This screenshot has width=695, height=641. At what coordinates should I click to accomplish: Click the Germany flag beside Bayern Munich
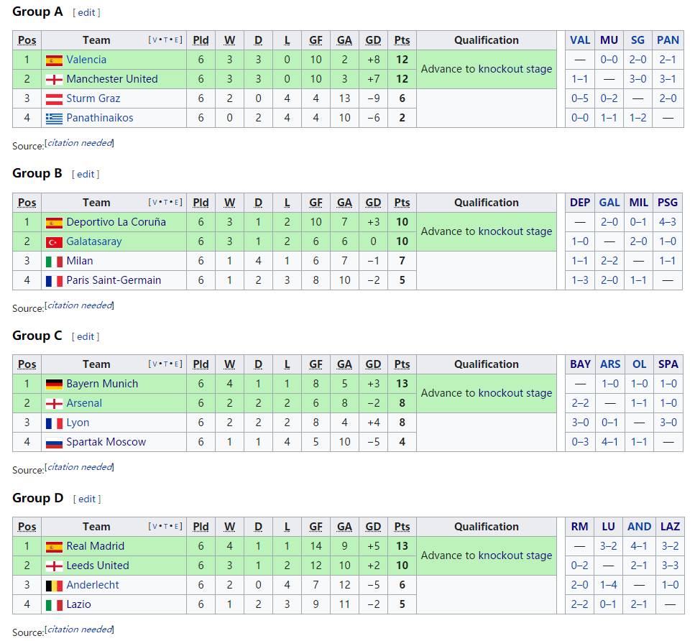(54, 384)
